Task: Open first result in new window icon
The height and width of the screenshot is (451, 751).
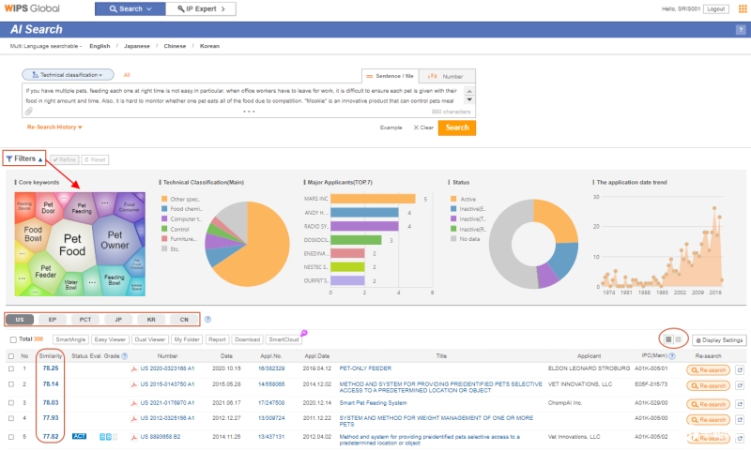Action: 740,369
